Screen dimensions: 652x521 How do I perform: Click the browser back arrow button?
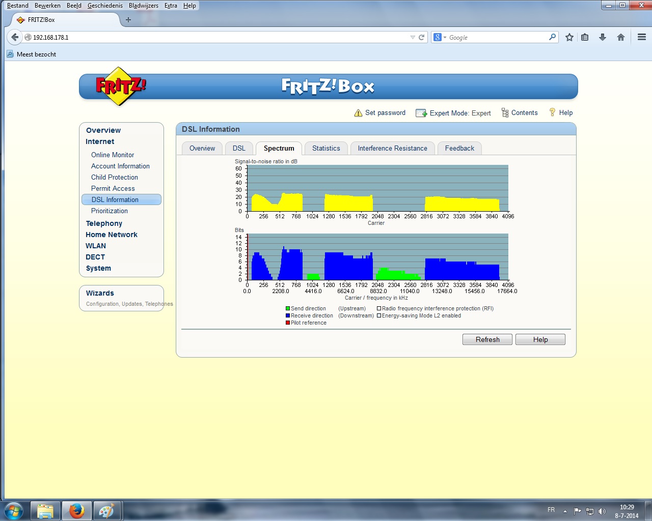pyautogui.click(x=15, y=37)
